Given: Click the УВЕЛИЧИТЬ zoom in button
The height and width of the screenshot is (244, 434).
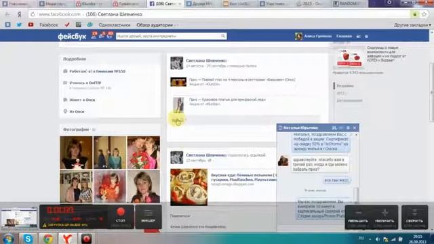Looking at the screenshot, I should 384,217.
